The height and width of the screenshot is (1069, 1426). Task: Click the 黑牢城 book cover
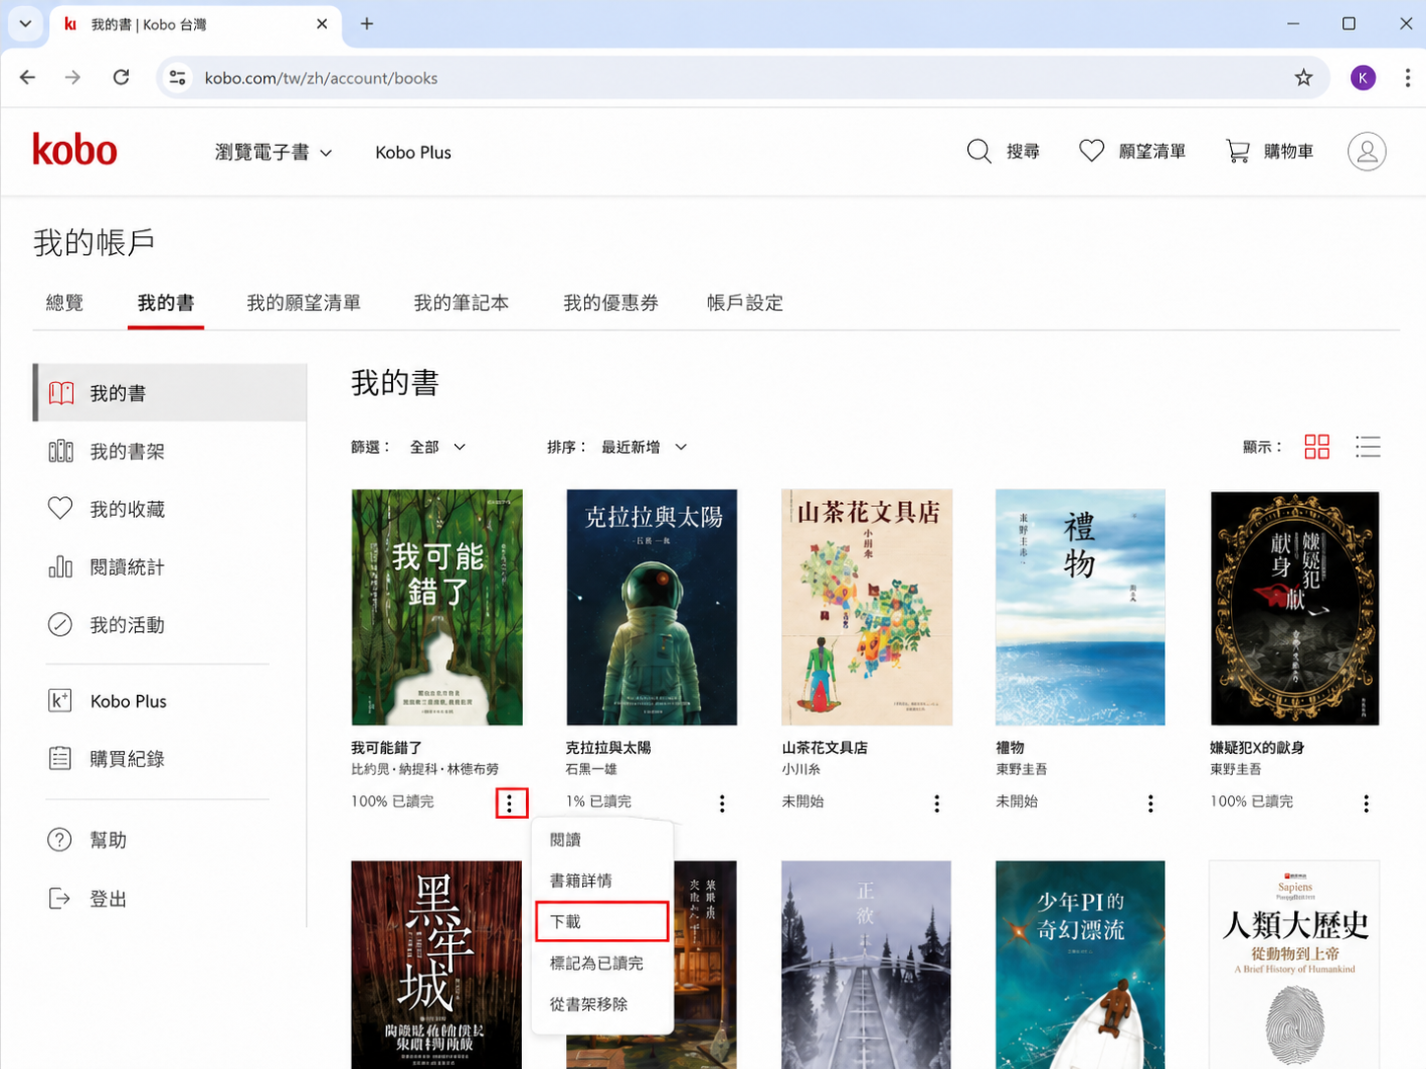pos(437,965)
